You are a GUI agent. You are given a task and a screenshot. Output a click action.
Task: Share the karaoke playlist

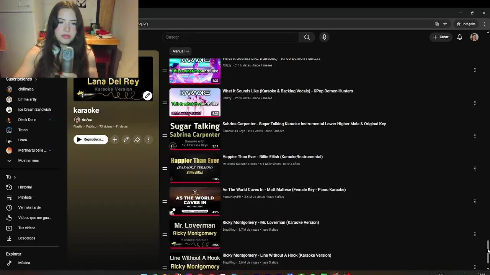(x=137, y=139)
